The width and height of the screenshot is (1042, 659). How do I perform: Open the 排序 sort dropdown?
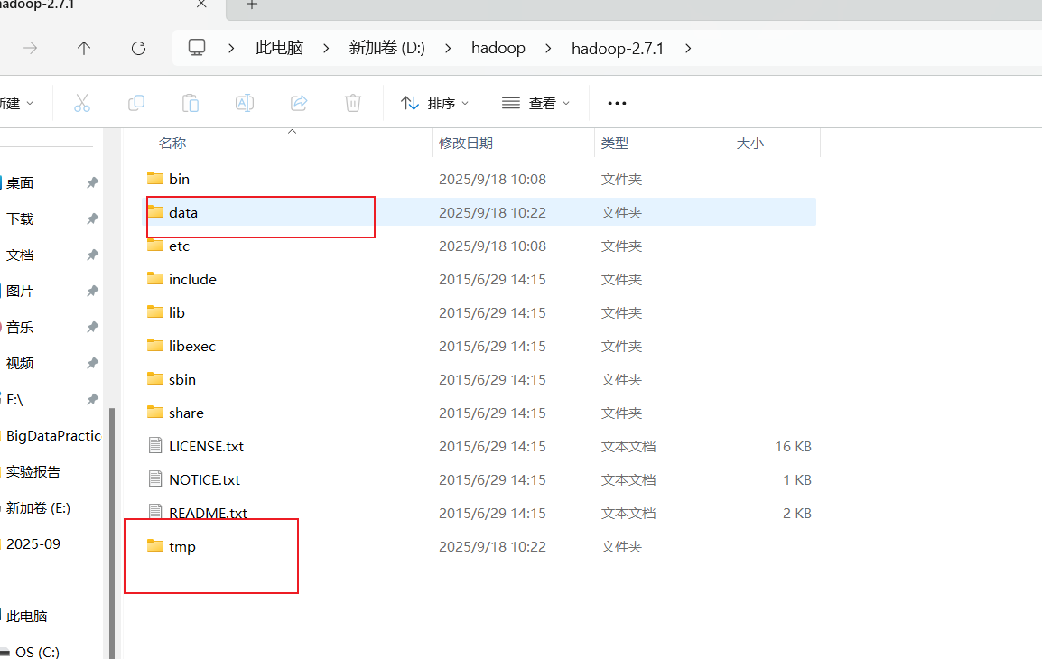point(434,103)
